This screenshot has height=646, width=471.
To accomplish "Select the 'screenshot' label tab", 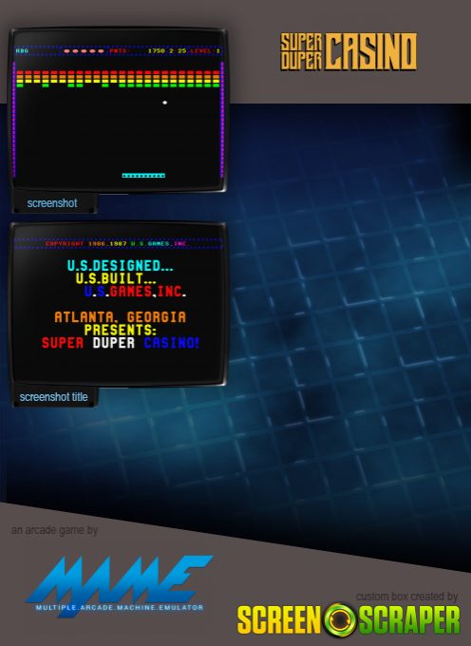I will click(52, 203).
